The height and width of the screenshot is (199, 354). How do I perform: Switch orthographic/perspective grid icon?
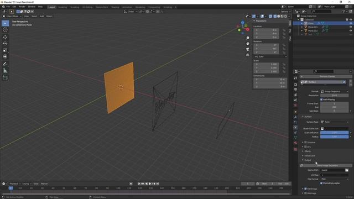coord(248,55)
